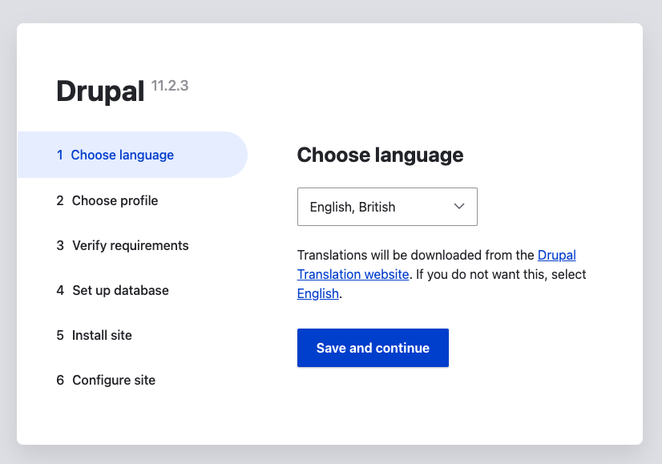Click the number 6 beside Configure site

60,380
